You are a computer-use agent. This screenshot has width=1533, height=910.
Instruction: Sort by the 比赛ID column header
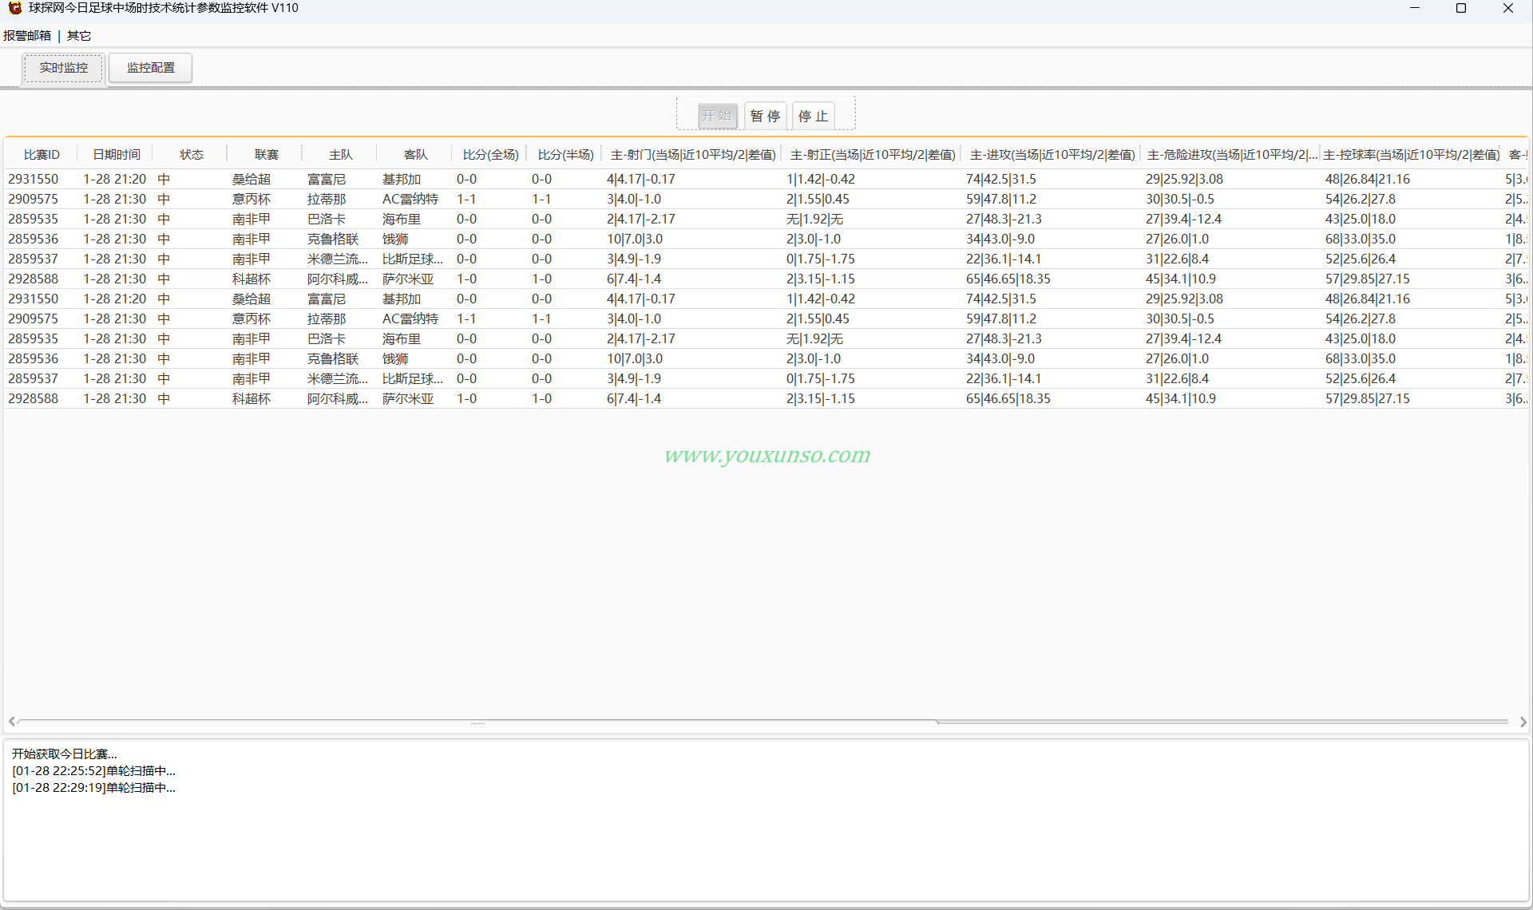click(42, 155)
